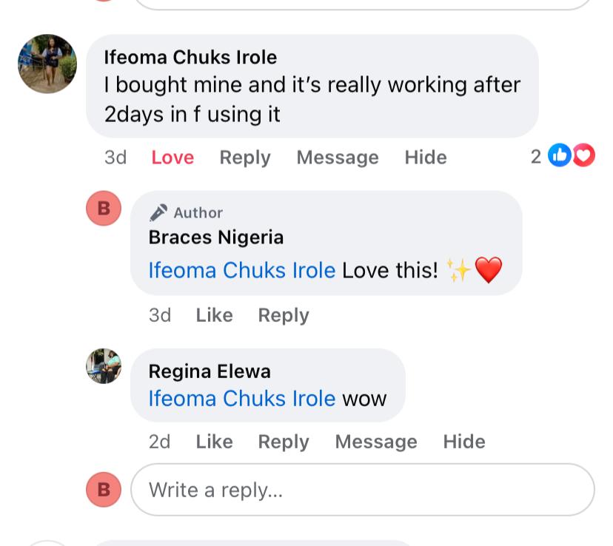Image resolution: width=613 pixels, height=546 pixels.
Task: Click the red heart reaction icon
Action: pos(584,155)
